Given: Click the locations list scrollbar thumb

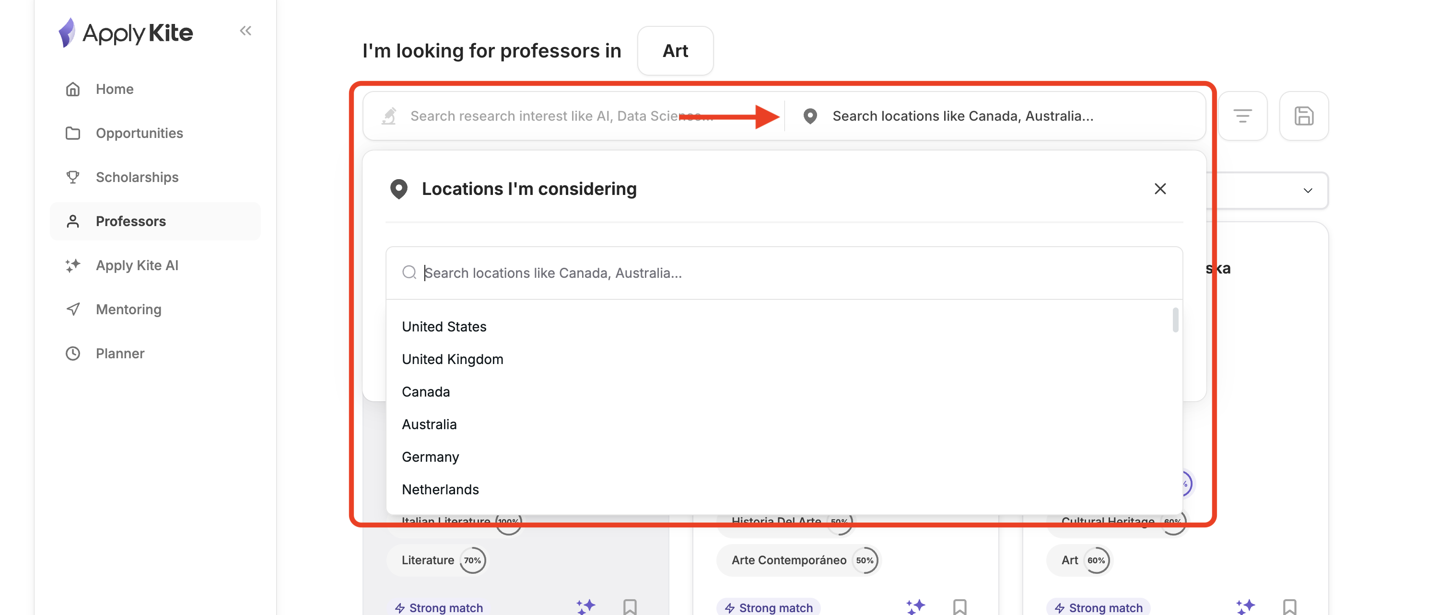Looking at the screenshot, I should click(x=1175, y=320).
